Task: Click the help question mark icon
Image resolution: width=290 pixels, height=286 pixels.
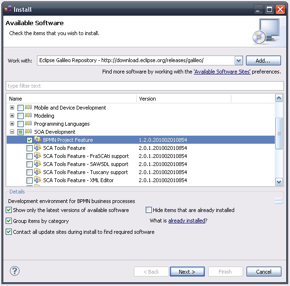Action: [x=15, y=271]
